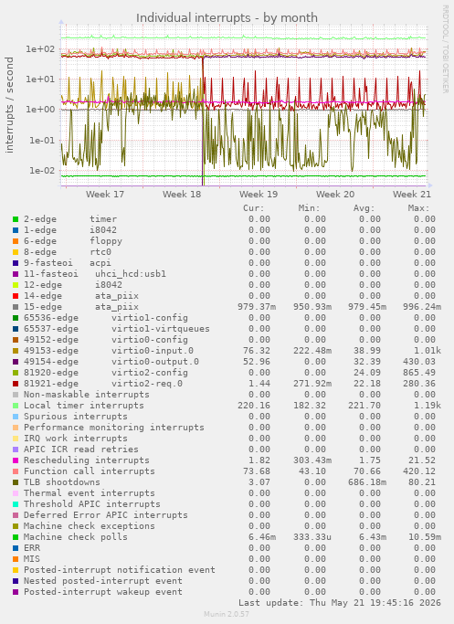The width and height of the screenshot is (454, 624).
Task: Click the Max column header
Action: [418, 208]
